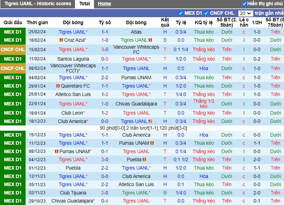Image resolution: width=284 pixels, height=205 pixels.
Task: Open the 20 recent matches dropdown
Action: 245,13
